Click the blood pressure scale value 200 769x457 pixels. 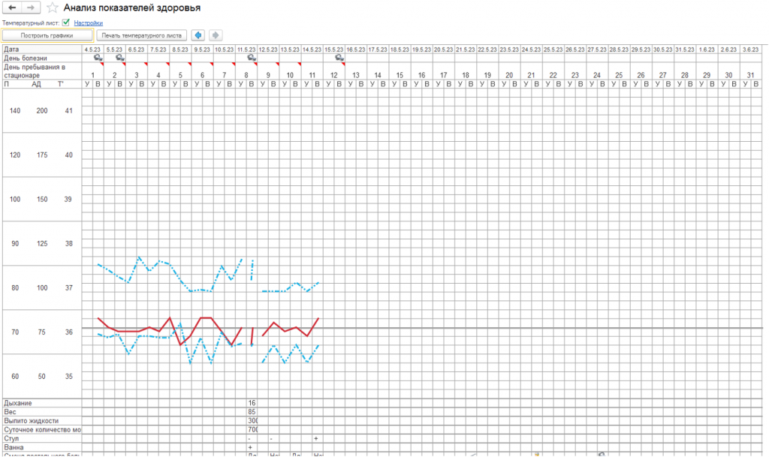(x=42, y=111)
